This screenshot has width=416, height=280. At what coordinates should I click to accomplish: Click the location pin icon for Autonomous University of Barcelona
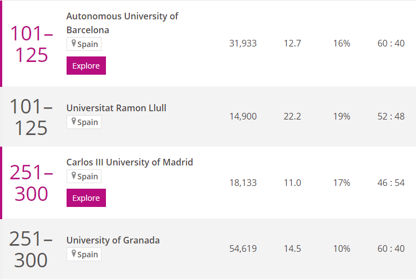(74, 43)
